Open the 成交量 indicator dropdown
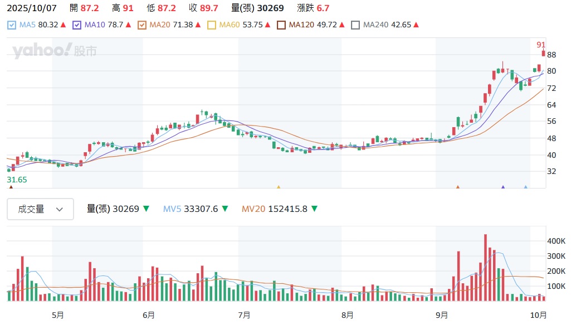 tap(40, 210)
